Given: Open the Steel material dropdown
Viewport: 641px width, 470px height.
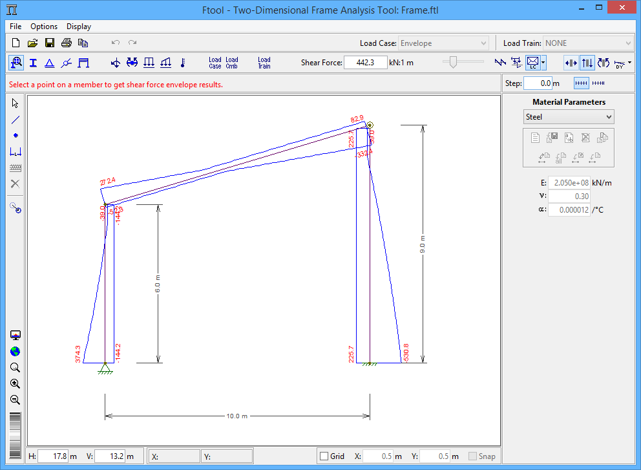Looking at the screenshot, I should [x=569, y=117].
